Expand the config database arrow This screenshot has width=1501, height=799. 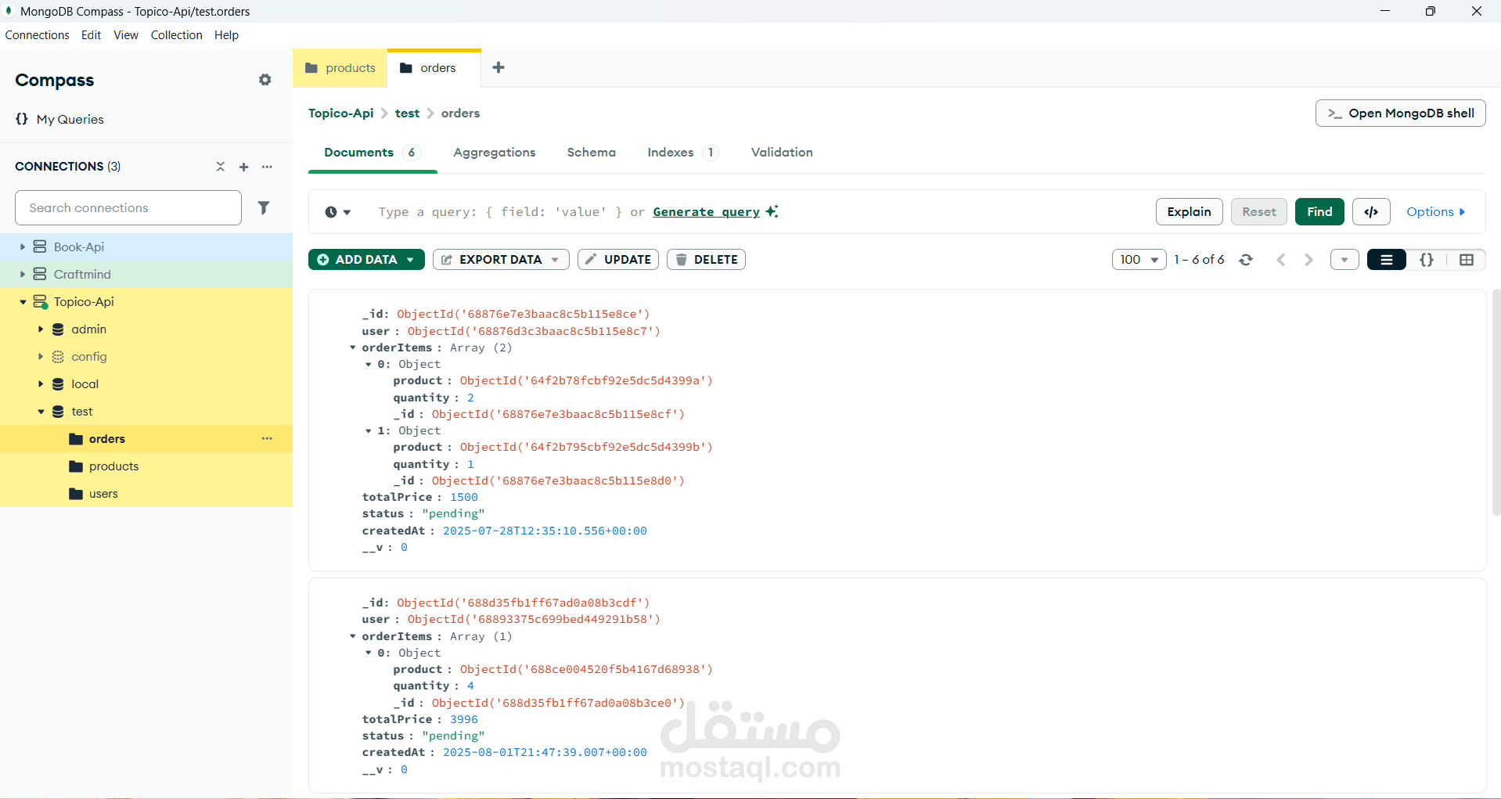pos(41,357)
